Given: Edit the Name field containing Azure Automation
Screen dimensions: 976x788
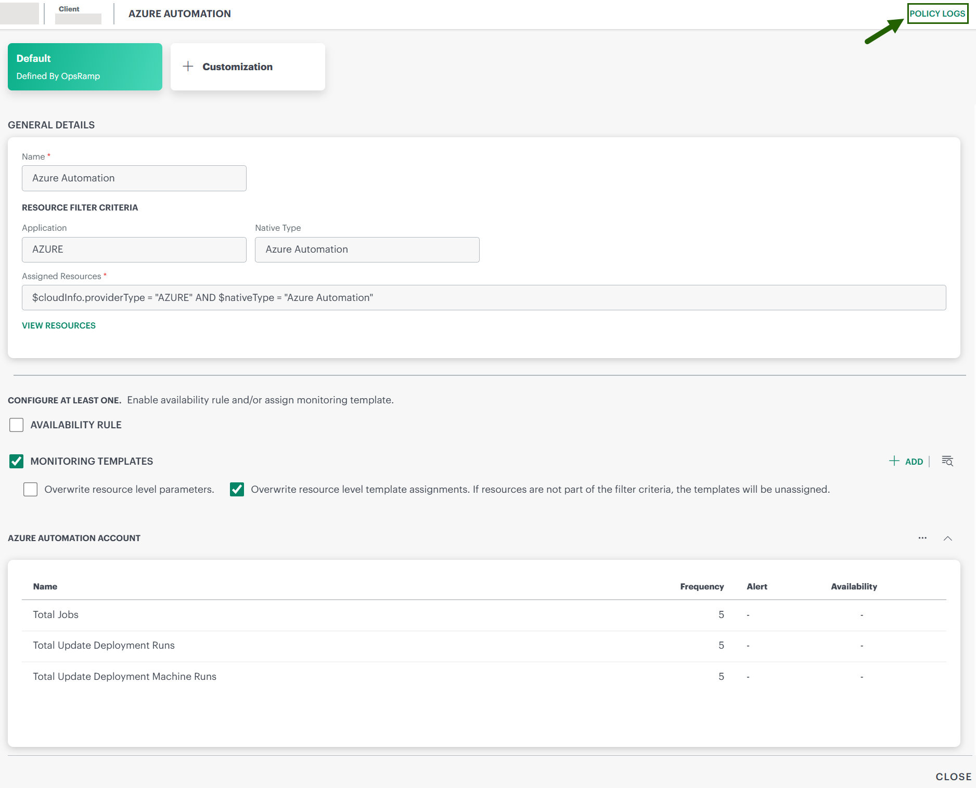Looking at the screenshot, I should (x=134, y=178).
